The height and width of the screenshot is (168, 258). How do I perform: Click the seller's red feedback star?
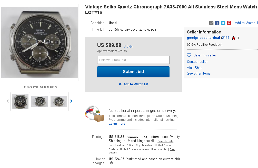point(234,38)
